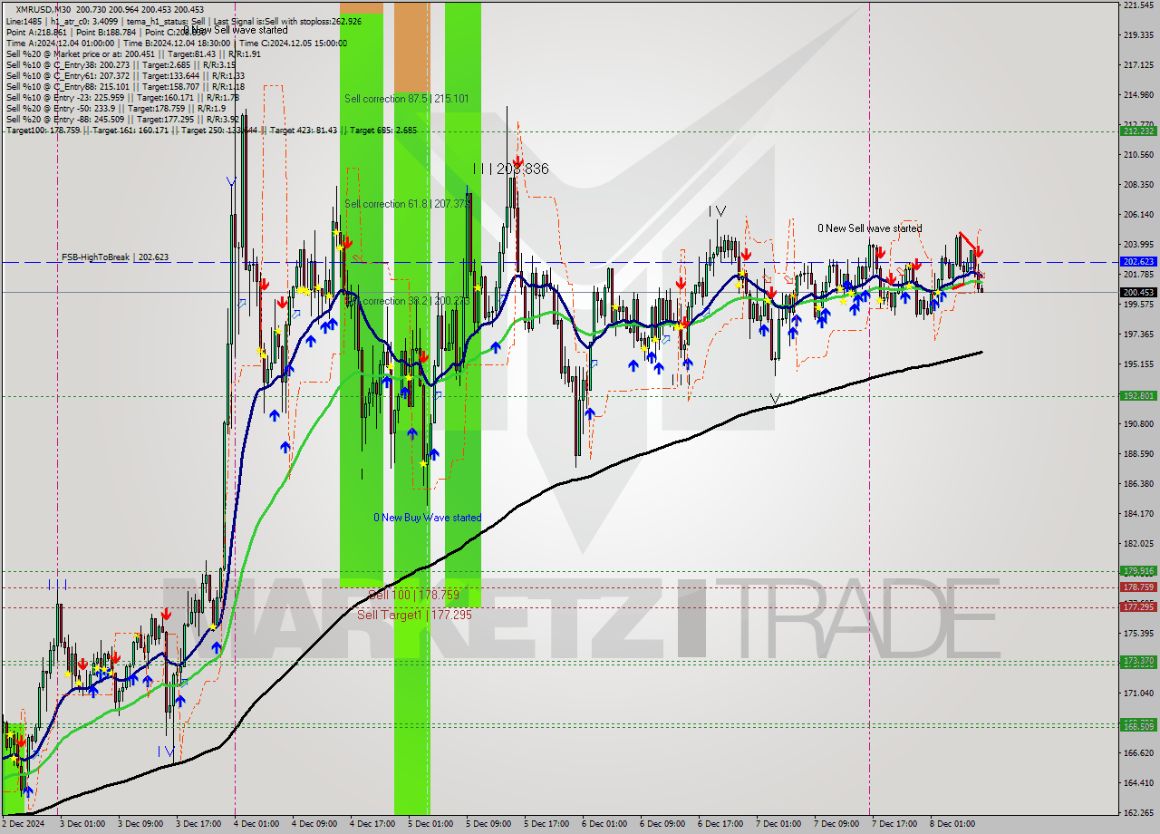The height and width of the screenshot is (834, 1160).
Task: Click the 'Sell correction 87.5 | 215.101' label
Action: point(406,98)
